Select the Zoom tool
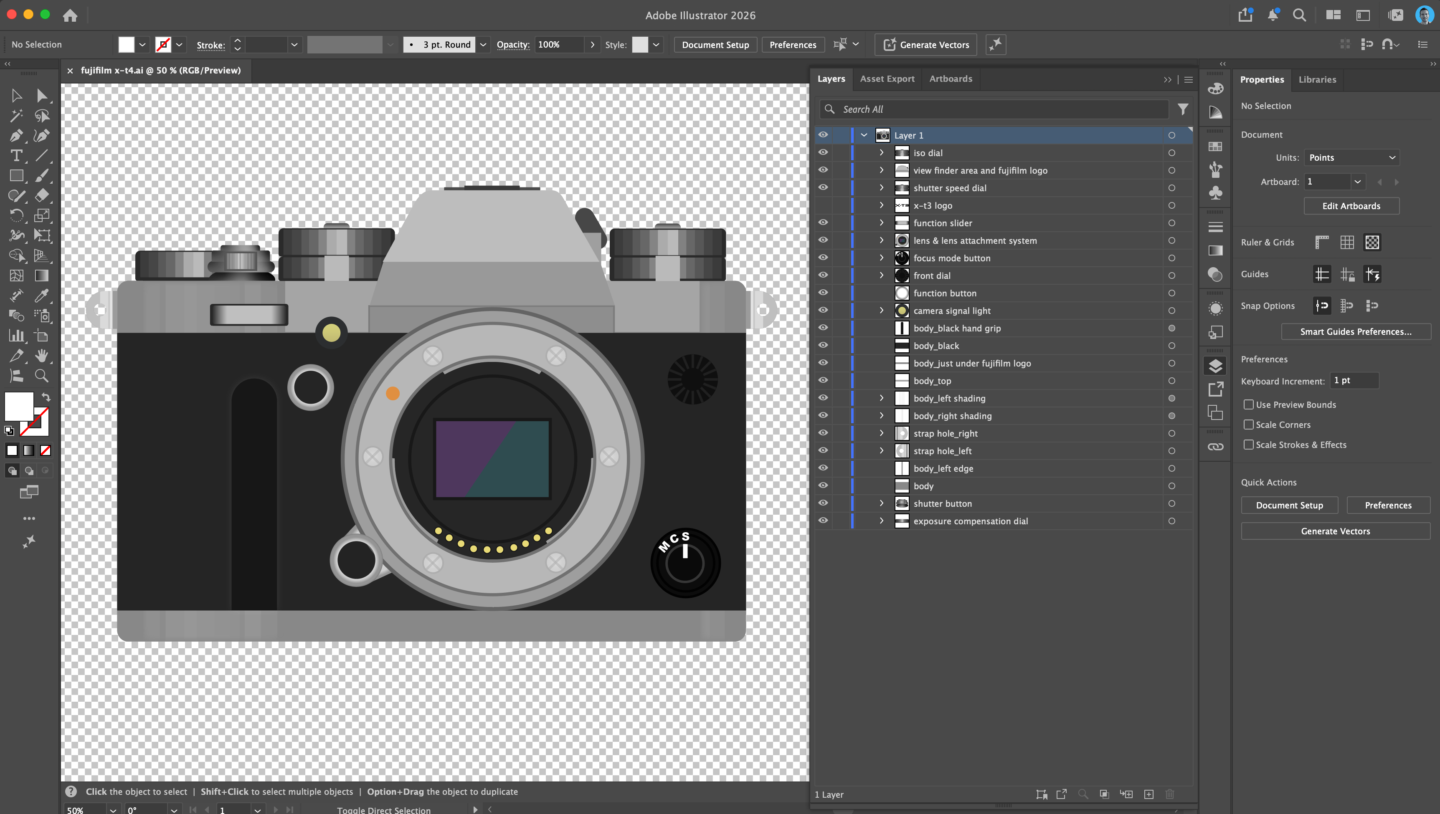 click(x=42, y=375)
